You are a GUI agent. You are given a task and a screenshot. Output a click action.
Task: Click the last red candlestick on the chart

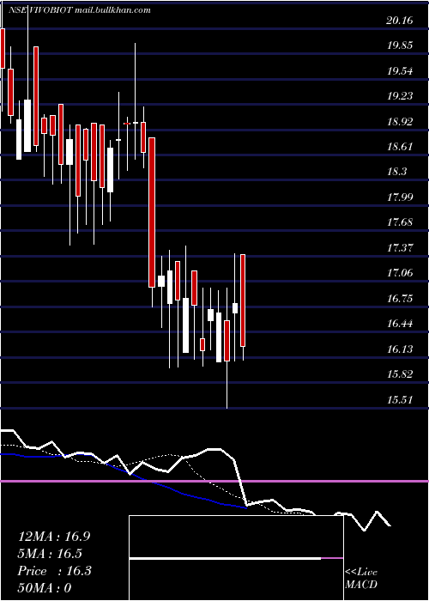point(243,300)
